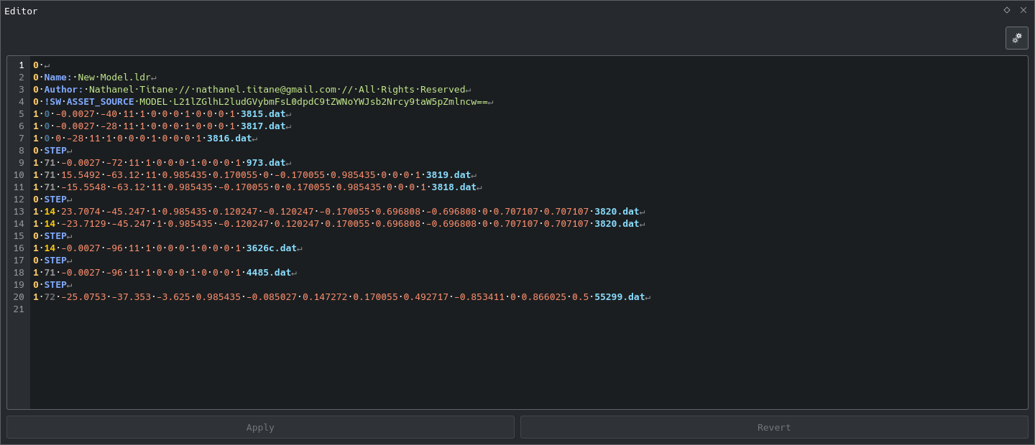This screenshot has width=1035, height=445.
Task: Click the STEP command on line 8
Action: 55,151
